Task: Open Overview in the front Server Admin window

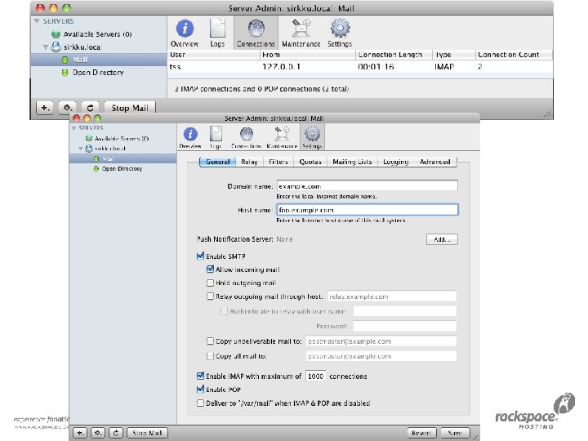Action: coord(190,138)
